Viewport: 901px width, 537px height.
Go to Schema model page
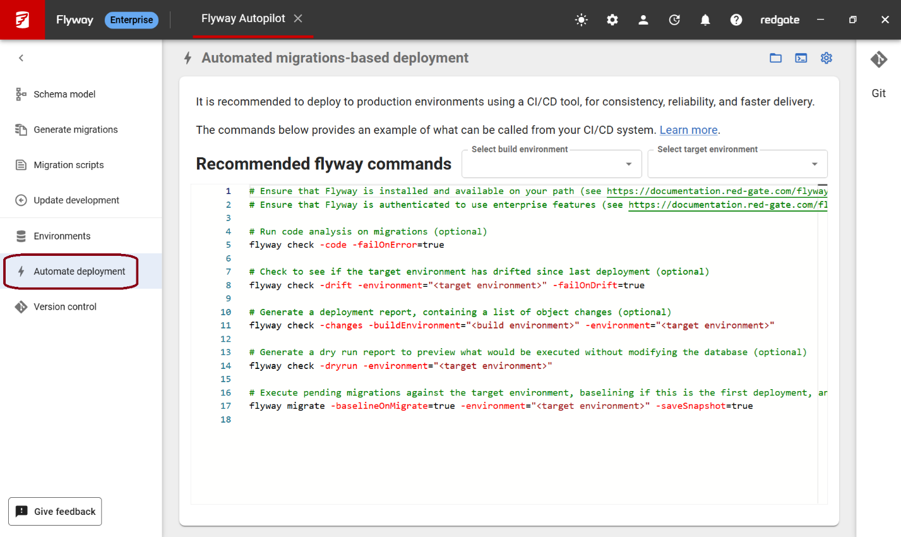pos(64,94)
